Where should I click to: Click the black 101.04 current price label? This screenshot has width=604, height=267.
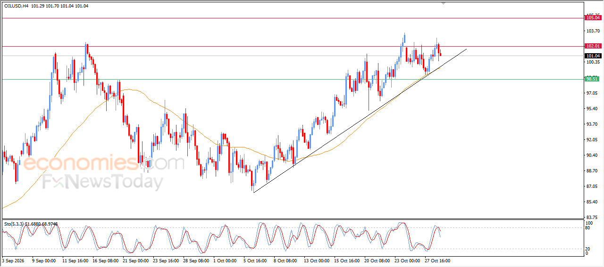pyautogui.click(x=593, y=56)
